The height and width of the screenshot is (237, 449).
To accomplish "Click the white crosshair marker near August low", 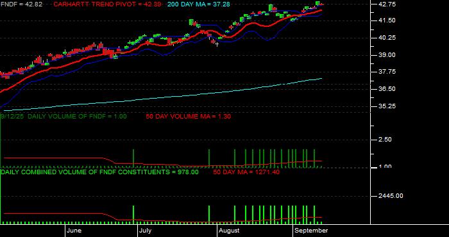I will coord(217,44).
